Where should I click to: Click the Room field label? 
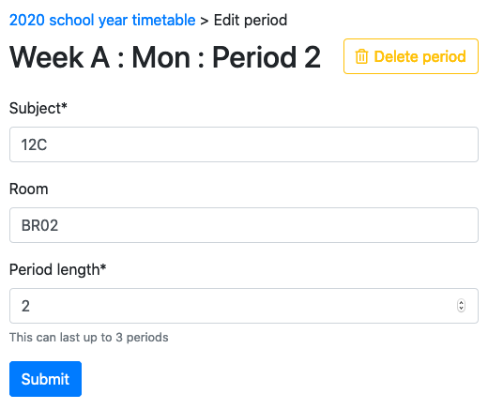pos(29,189)
